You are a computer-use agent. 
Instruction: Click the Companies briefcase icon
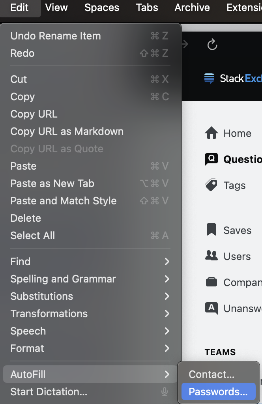(211, 282)
